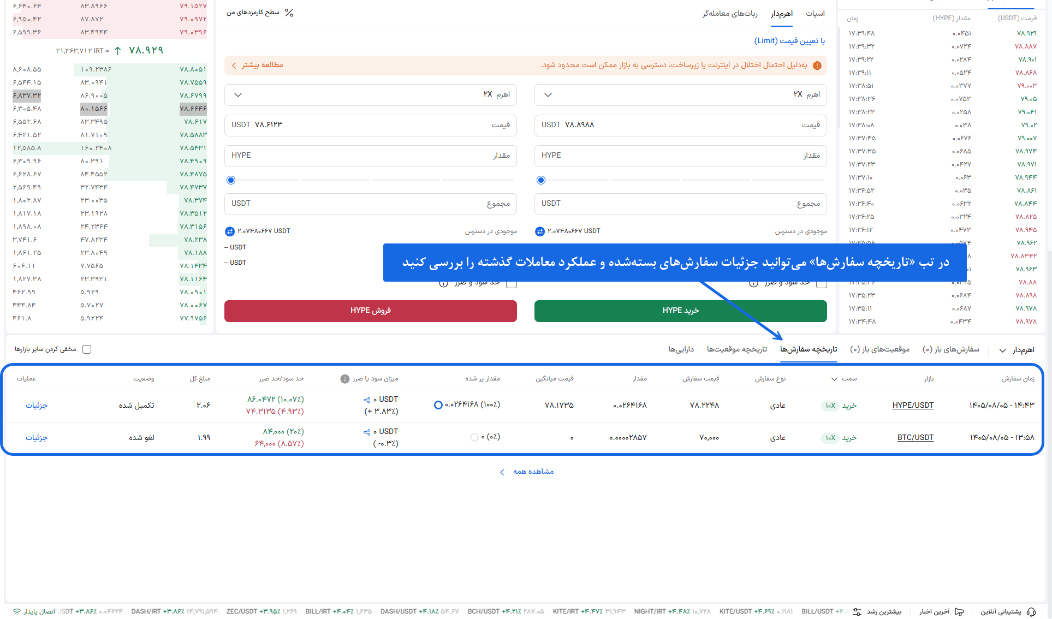Screen dimensions: 1052x619
Task: Click the swap icon beside sell-side available balance
Action: pyautogui.click(x=230, y=231)
